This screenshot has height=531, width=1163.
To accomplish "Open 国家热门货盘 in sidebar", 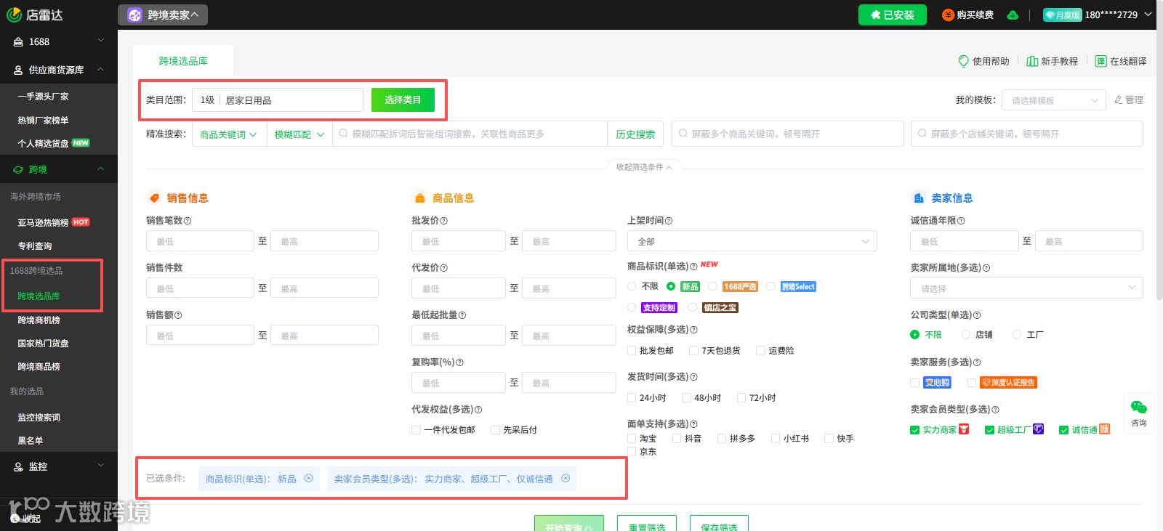I will click(x=44, y=344).
